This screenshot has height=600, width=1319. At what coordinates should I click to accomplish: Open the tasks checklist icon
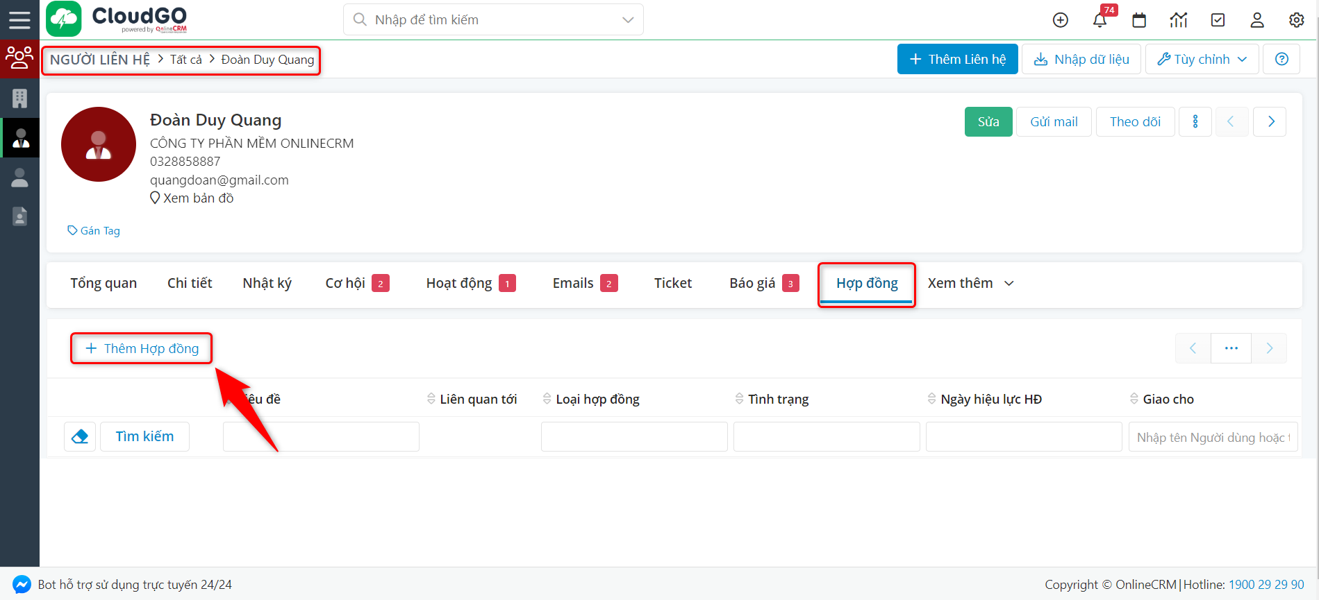[1218, 20]
